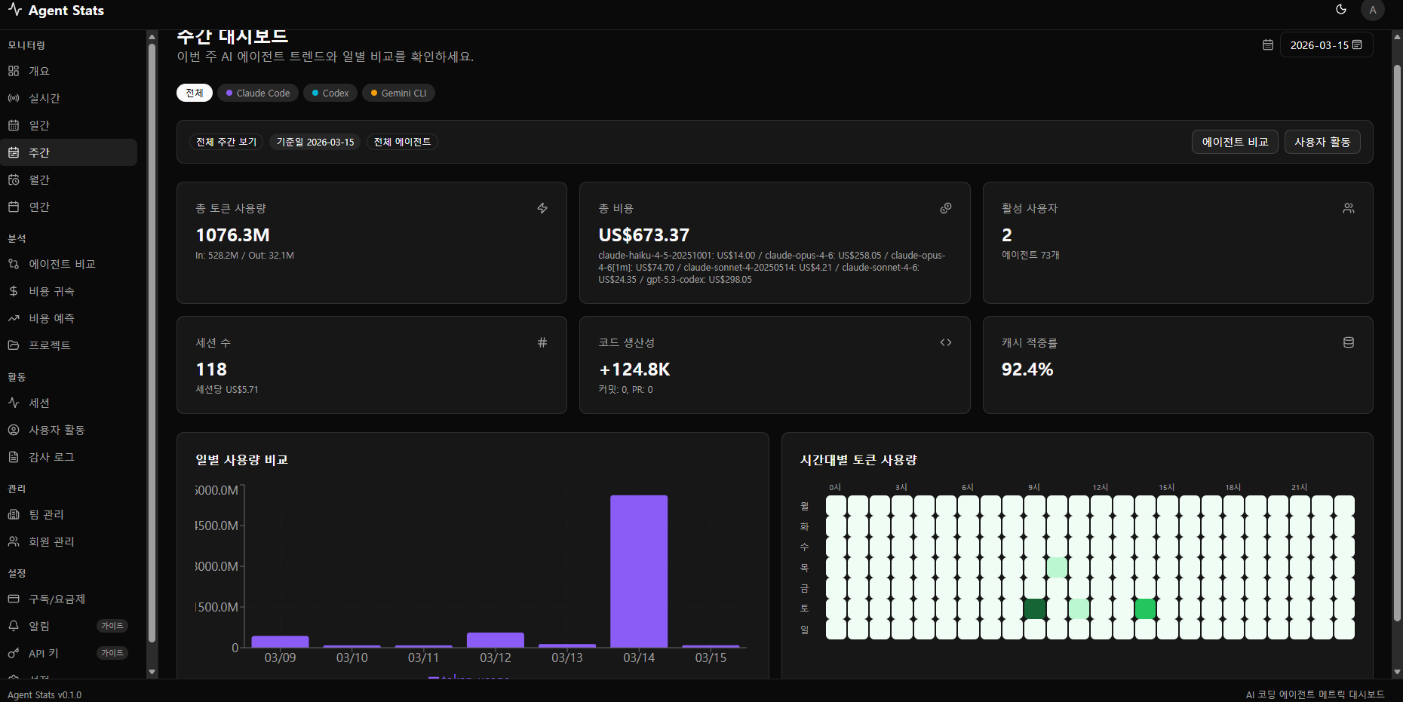Open the 실시간 monitoring page
Image resolution: width=1403 pixels, height=702 pixels.
(44, 98)
